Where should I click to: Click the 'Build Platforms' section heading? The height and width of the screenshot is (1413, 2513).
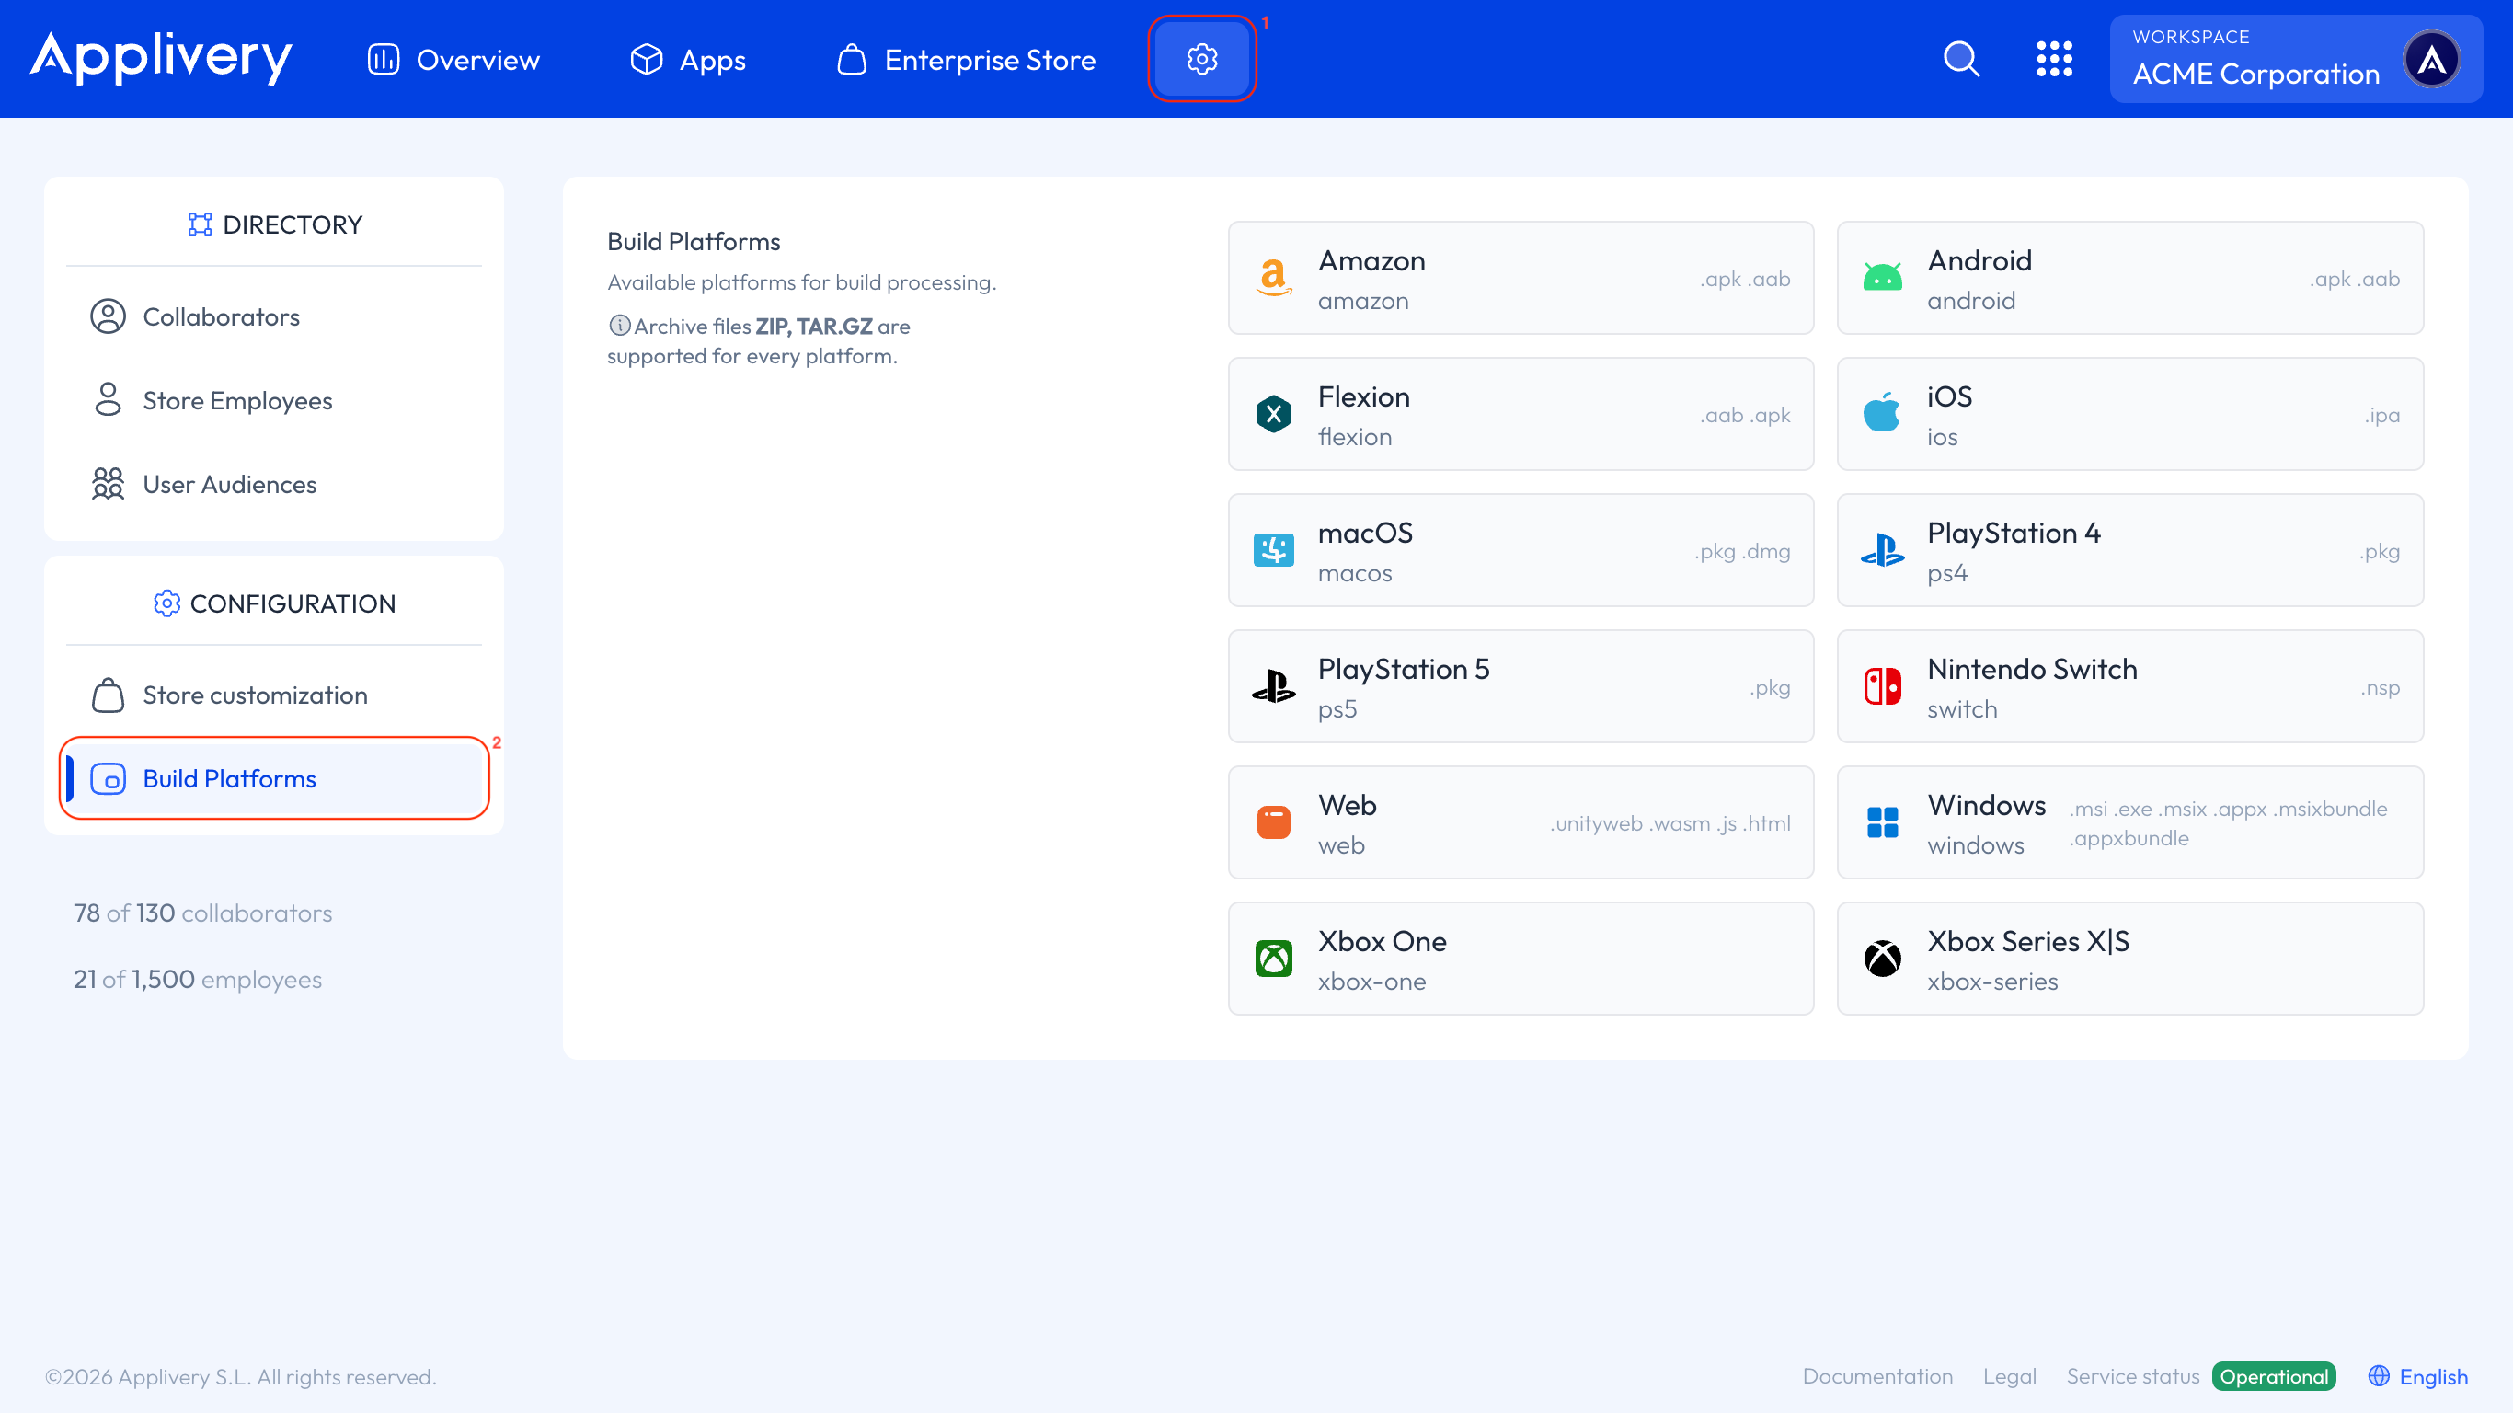(x=694, y=242)
